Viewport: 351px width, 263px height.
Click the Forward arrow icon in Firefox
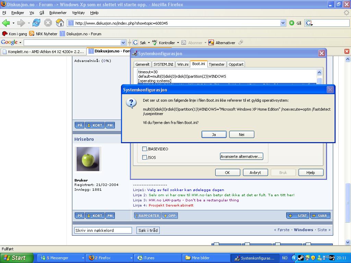coord(21,23)
